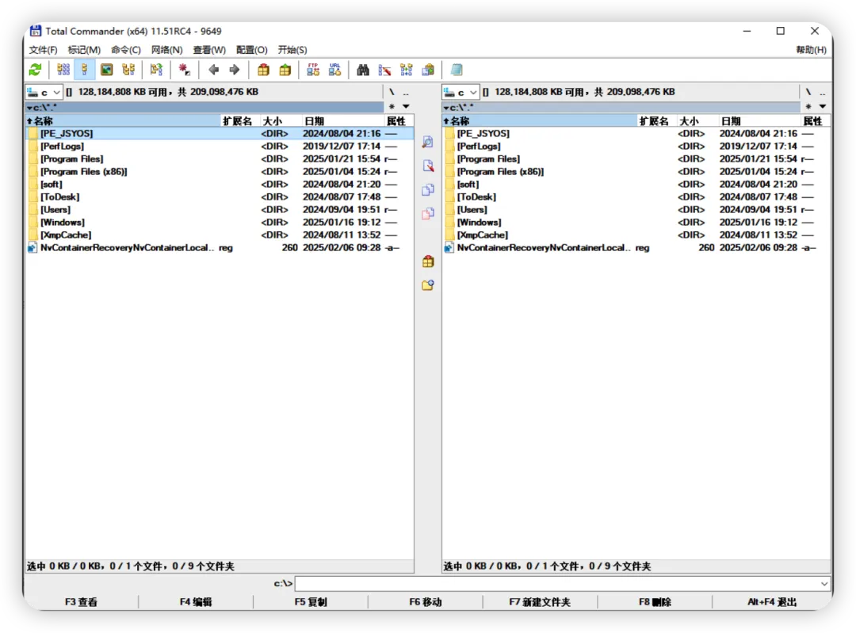Click the move icon in middle bar
The width and height of the screenshot is (856, 633).
click(428, 213)
